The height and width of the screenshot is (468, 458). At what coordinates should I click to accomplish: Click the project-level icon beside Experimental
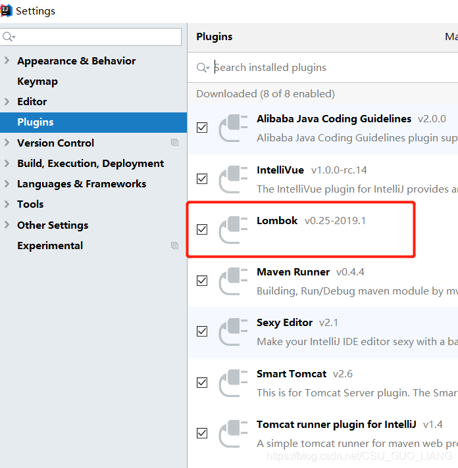tap(175, 245)
